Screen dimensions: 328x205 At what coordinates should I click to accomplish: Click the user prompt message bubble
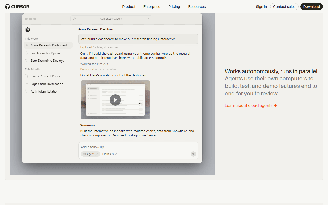tap(138, 39)
